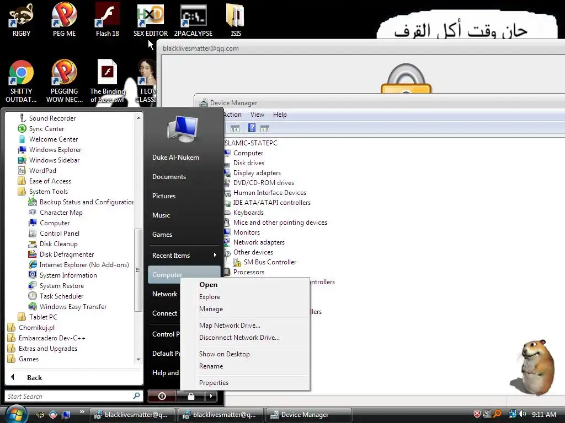Open Documents from Start menu right pane
This screenshot has height=423, width=565.
click(169, 177)
